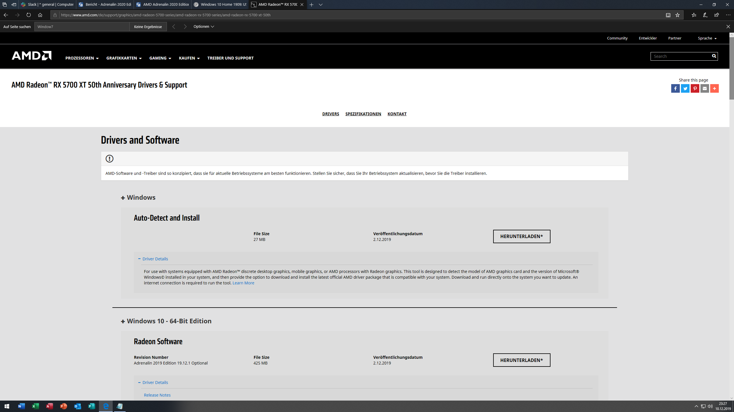Click the AMD logo
The image size is (734, 412).
[32, 56]
